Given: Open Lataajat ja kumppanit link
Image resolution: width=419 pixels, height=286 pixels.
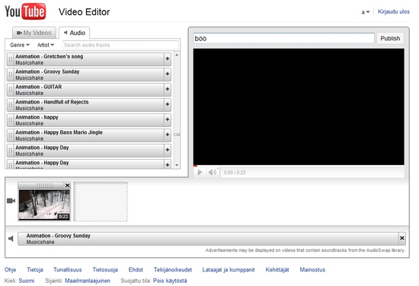Looking at the screenshot, I should tap(229, 270).
